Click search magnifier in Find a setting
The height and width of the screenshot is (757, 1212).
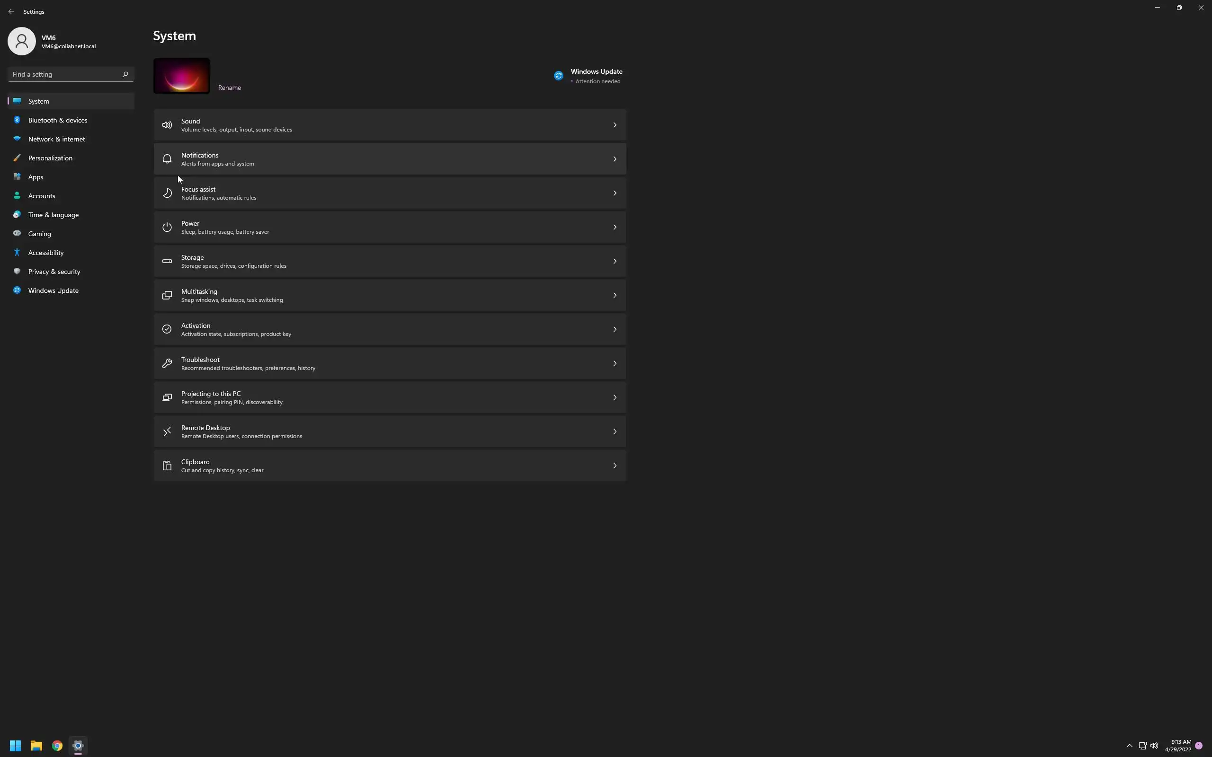point(125,74)
